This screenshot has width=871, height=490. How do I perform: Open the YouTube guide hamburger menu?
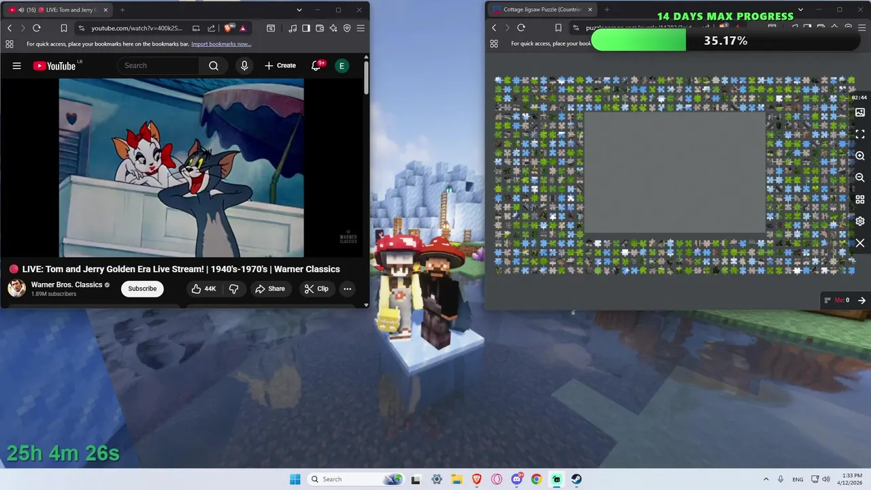coord(17,66)
